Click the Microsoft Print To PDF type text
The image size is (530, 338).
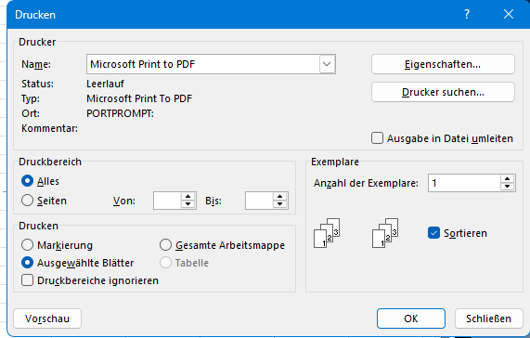139,98
